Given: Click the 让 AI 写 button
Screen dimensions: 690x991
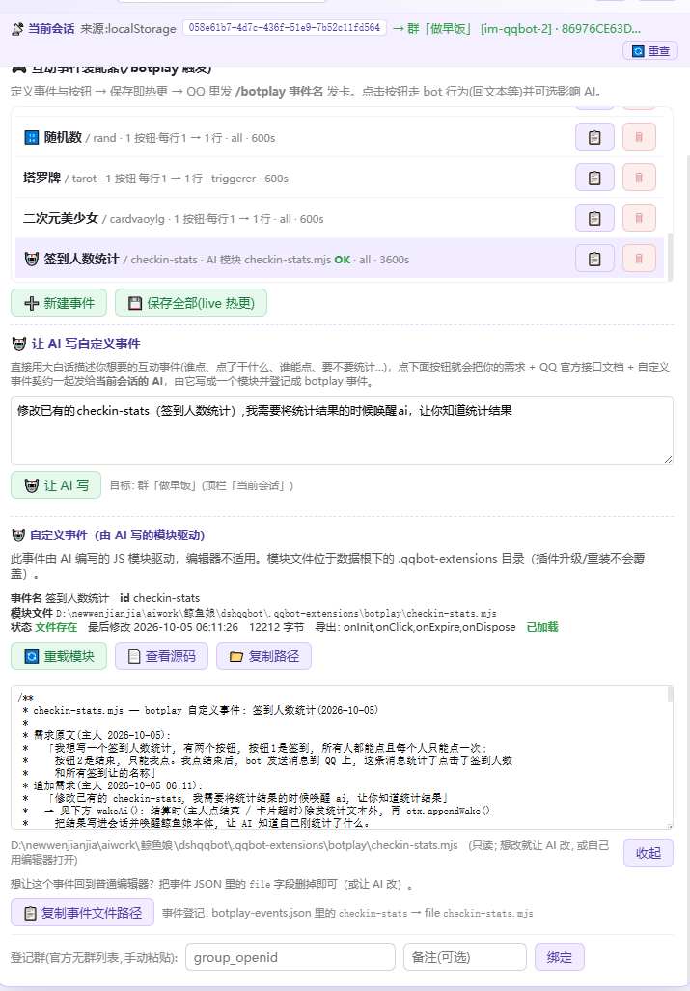Looking at the screenshot, I should [x=56, y=485].
